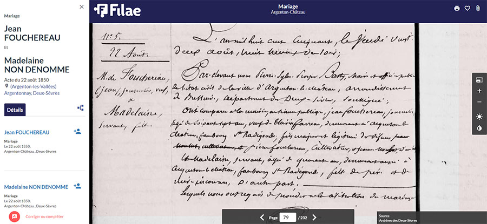Click the print icon in header
This screenshot has width=487, height=224.
[457, 9]
